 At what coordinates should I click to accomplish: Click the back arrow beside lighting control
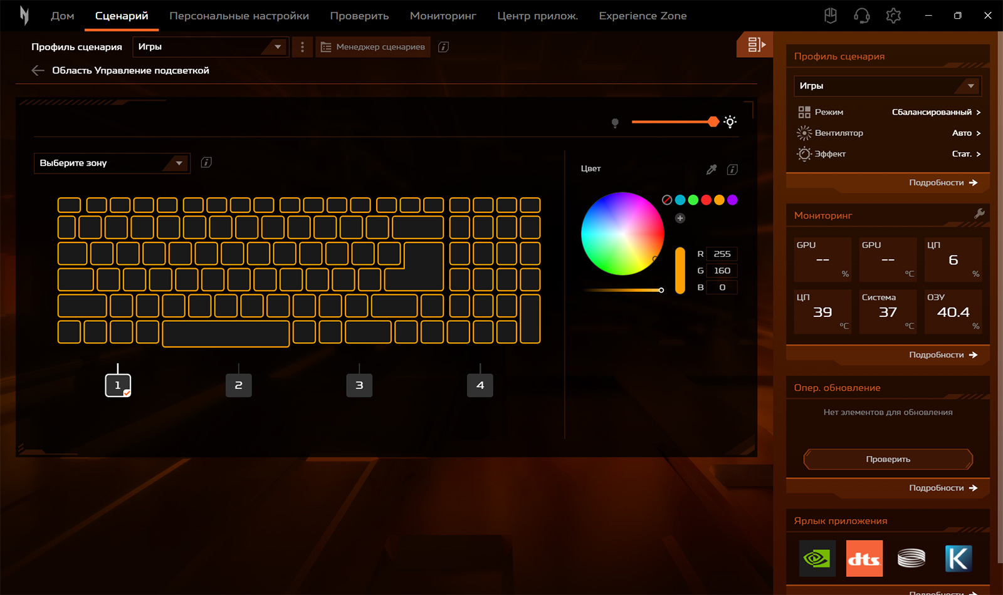click(x=38, y=71)
